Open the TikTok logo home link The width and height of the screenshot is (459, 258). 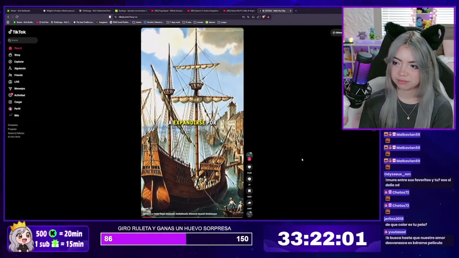pos(17,32)
